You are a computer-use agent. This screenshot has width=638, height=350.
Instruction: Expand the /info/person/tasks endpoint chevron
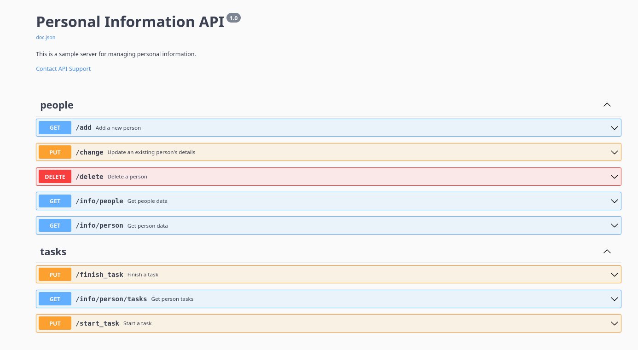click(614, 299)
